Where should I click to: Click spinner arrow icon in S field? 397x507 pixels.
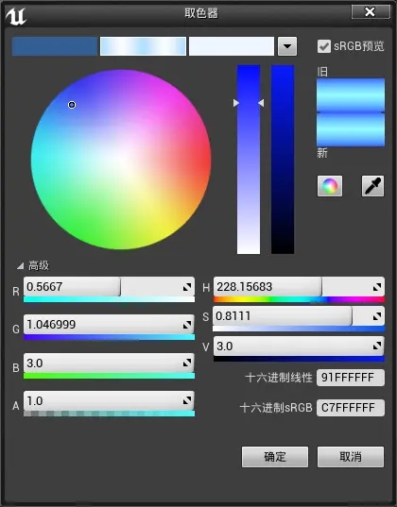tap(377, 316)
